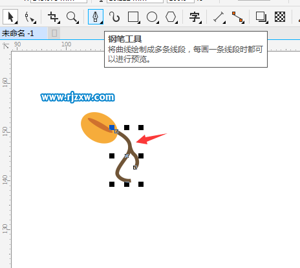This screenshot has height=268, width=300.
Task: Select the Polygon tool
Action: pos(171,17)
